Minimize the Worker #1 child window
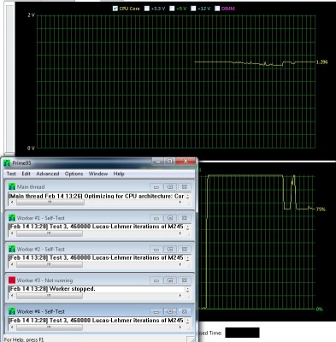This screenshot has height=342, width=336. (156, 218)
